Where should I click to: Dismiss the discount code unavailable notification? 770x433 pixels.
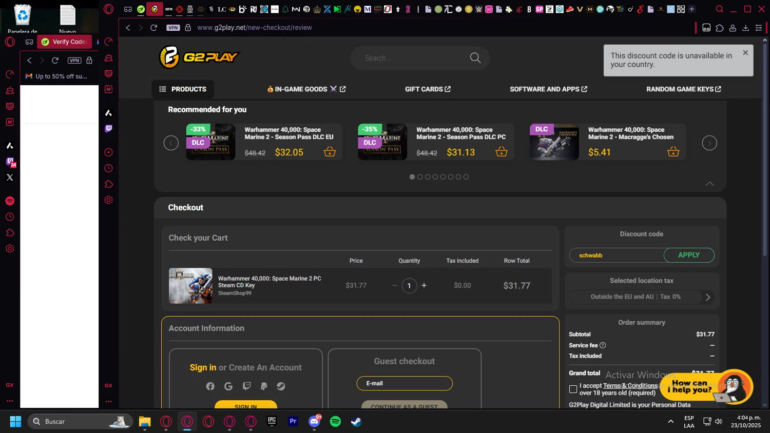[745, 52]
